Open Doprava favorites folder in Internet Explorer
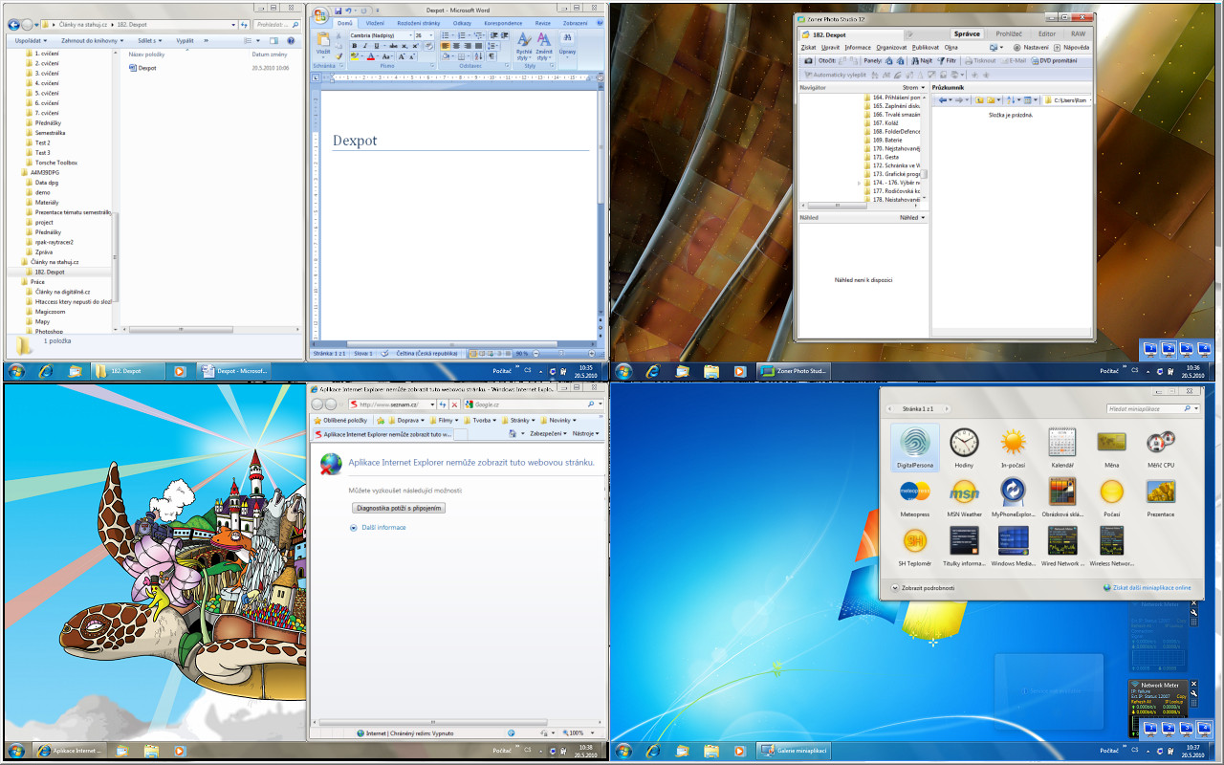Image resolution: width=1224 pixels, height=765 pixels. point(408,420)
